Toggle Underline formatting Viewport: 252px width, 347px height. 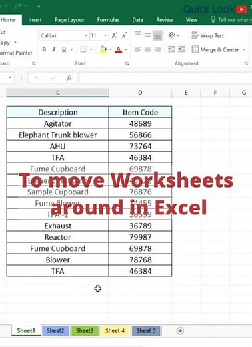click(64, 49)
